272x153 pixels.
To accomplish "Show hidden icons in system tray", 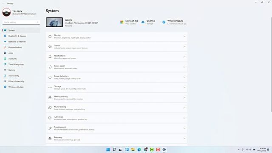I will [239, 150].
